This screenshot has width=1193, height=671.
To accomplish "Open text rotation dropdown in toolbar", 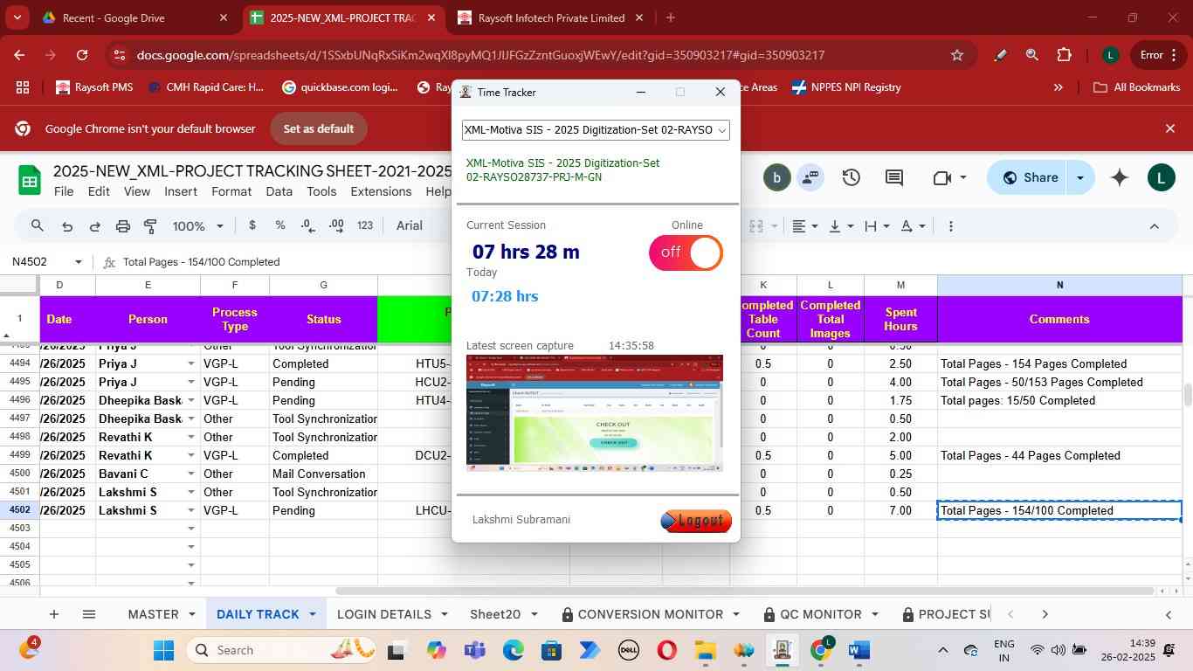I will tap(913, 226).
